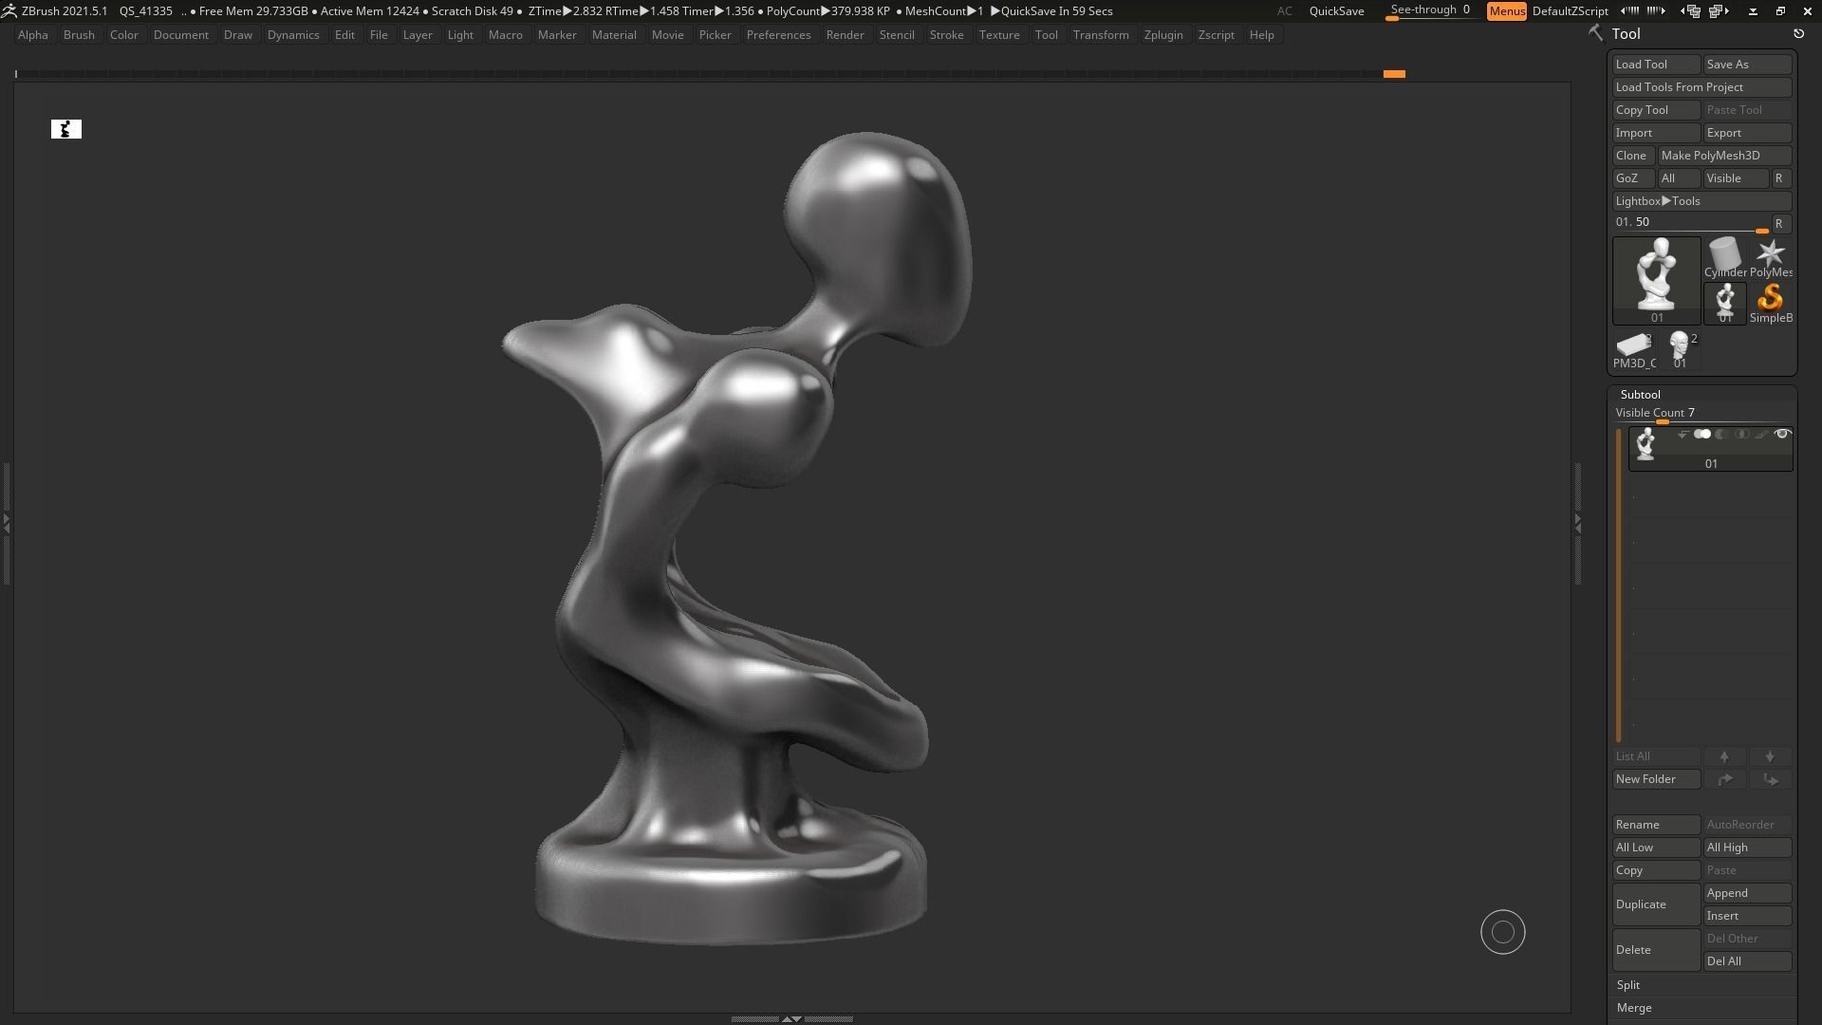This screenshot has height=1025, width=1822.
Task: Click the subtool list orange scrollbar
Action: pos(1619,585)
